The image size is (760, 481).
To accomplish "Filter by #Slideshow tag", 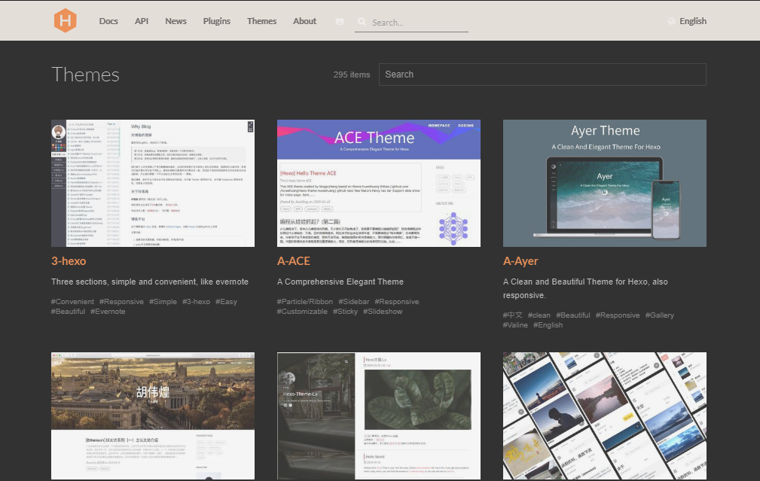I will click(383, 312).
